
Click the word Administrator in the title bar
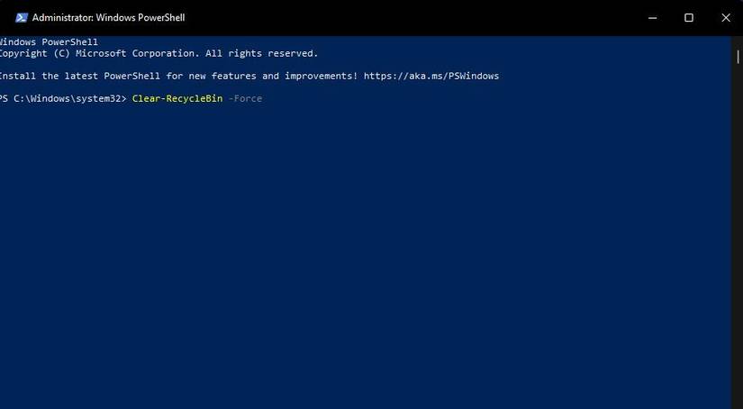pyautogui.click(x=67, y=17)
